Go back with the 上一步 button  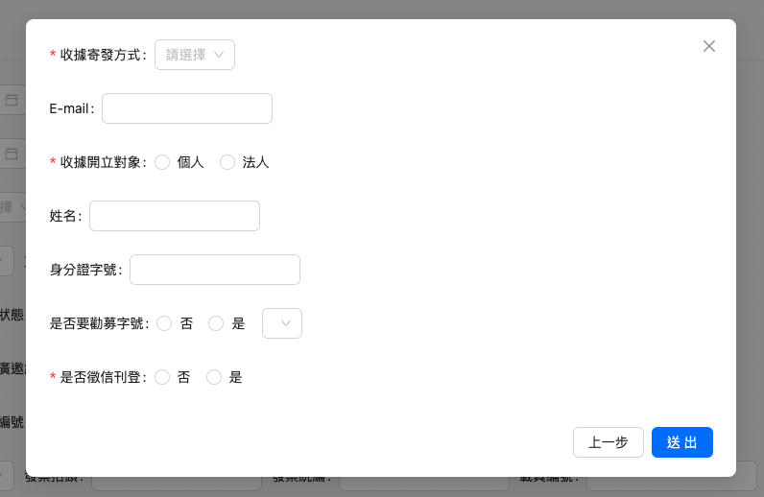point(609,442)
